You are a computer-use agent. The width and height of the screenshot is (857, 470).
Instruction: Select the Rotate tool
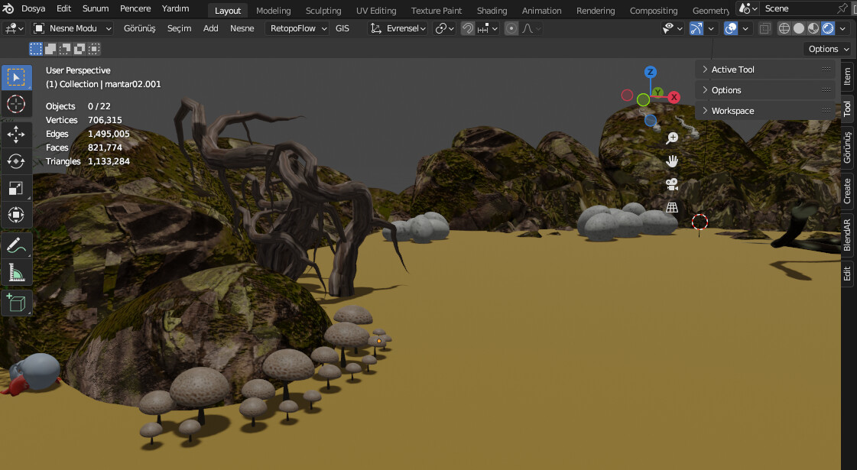click(16, 161)
